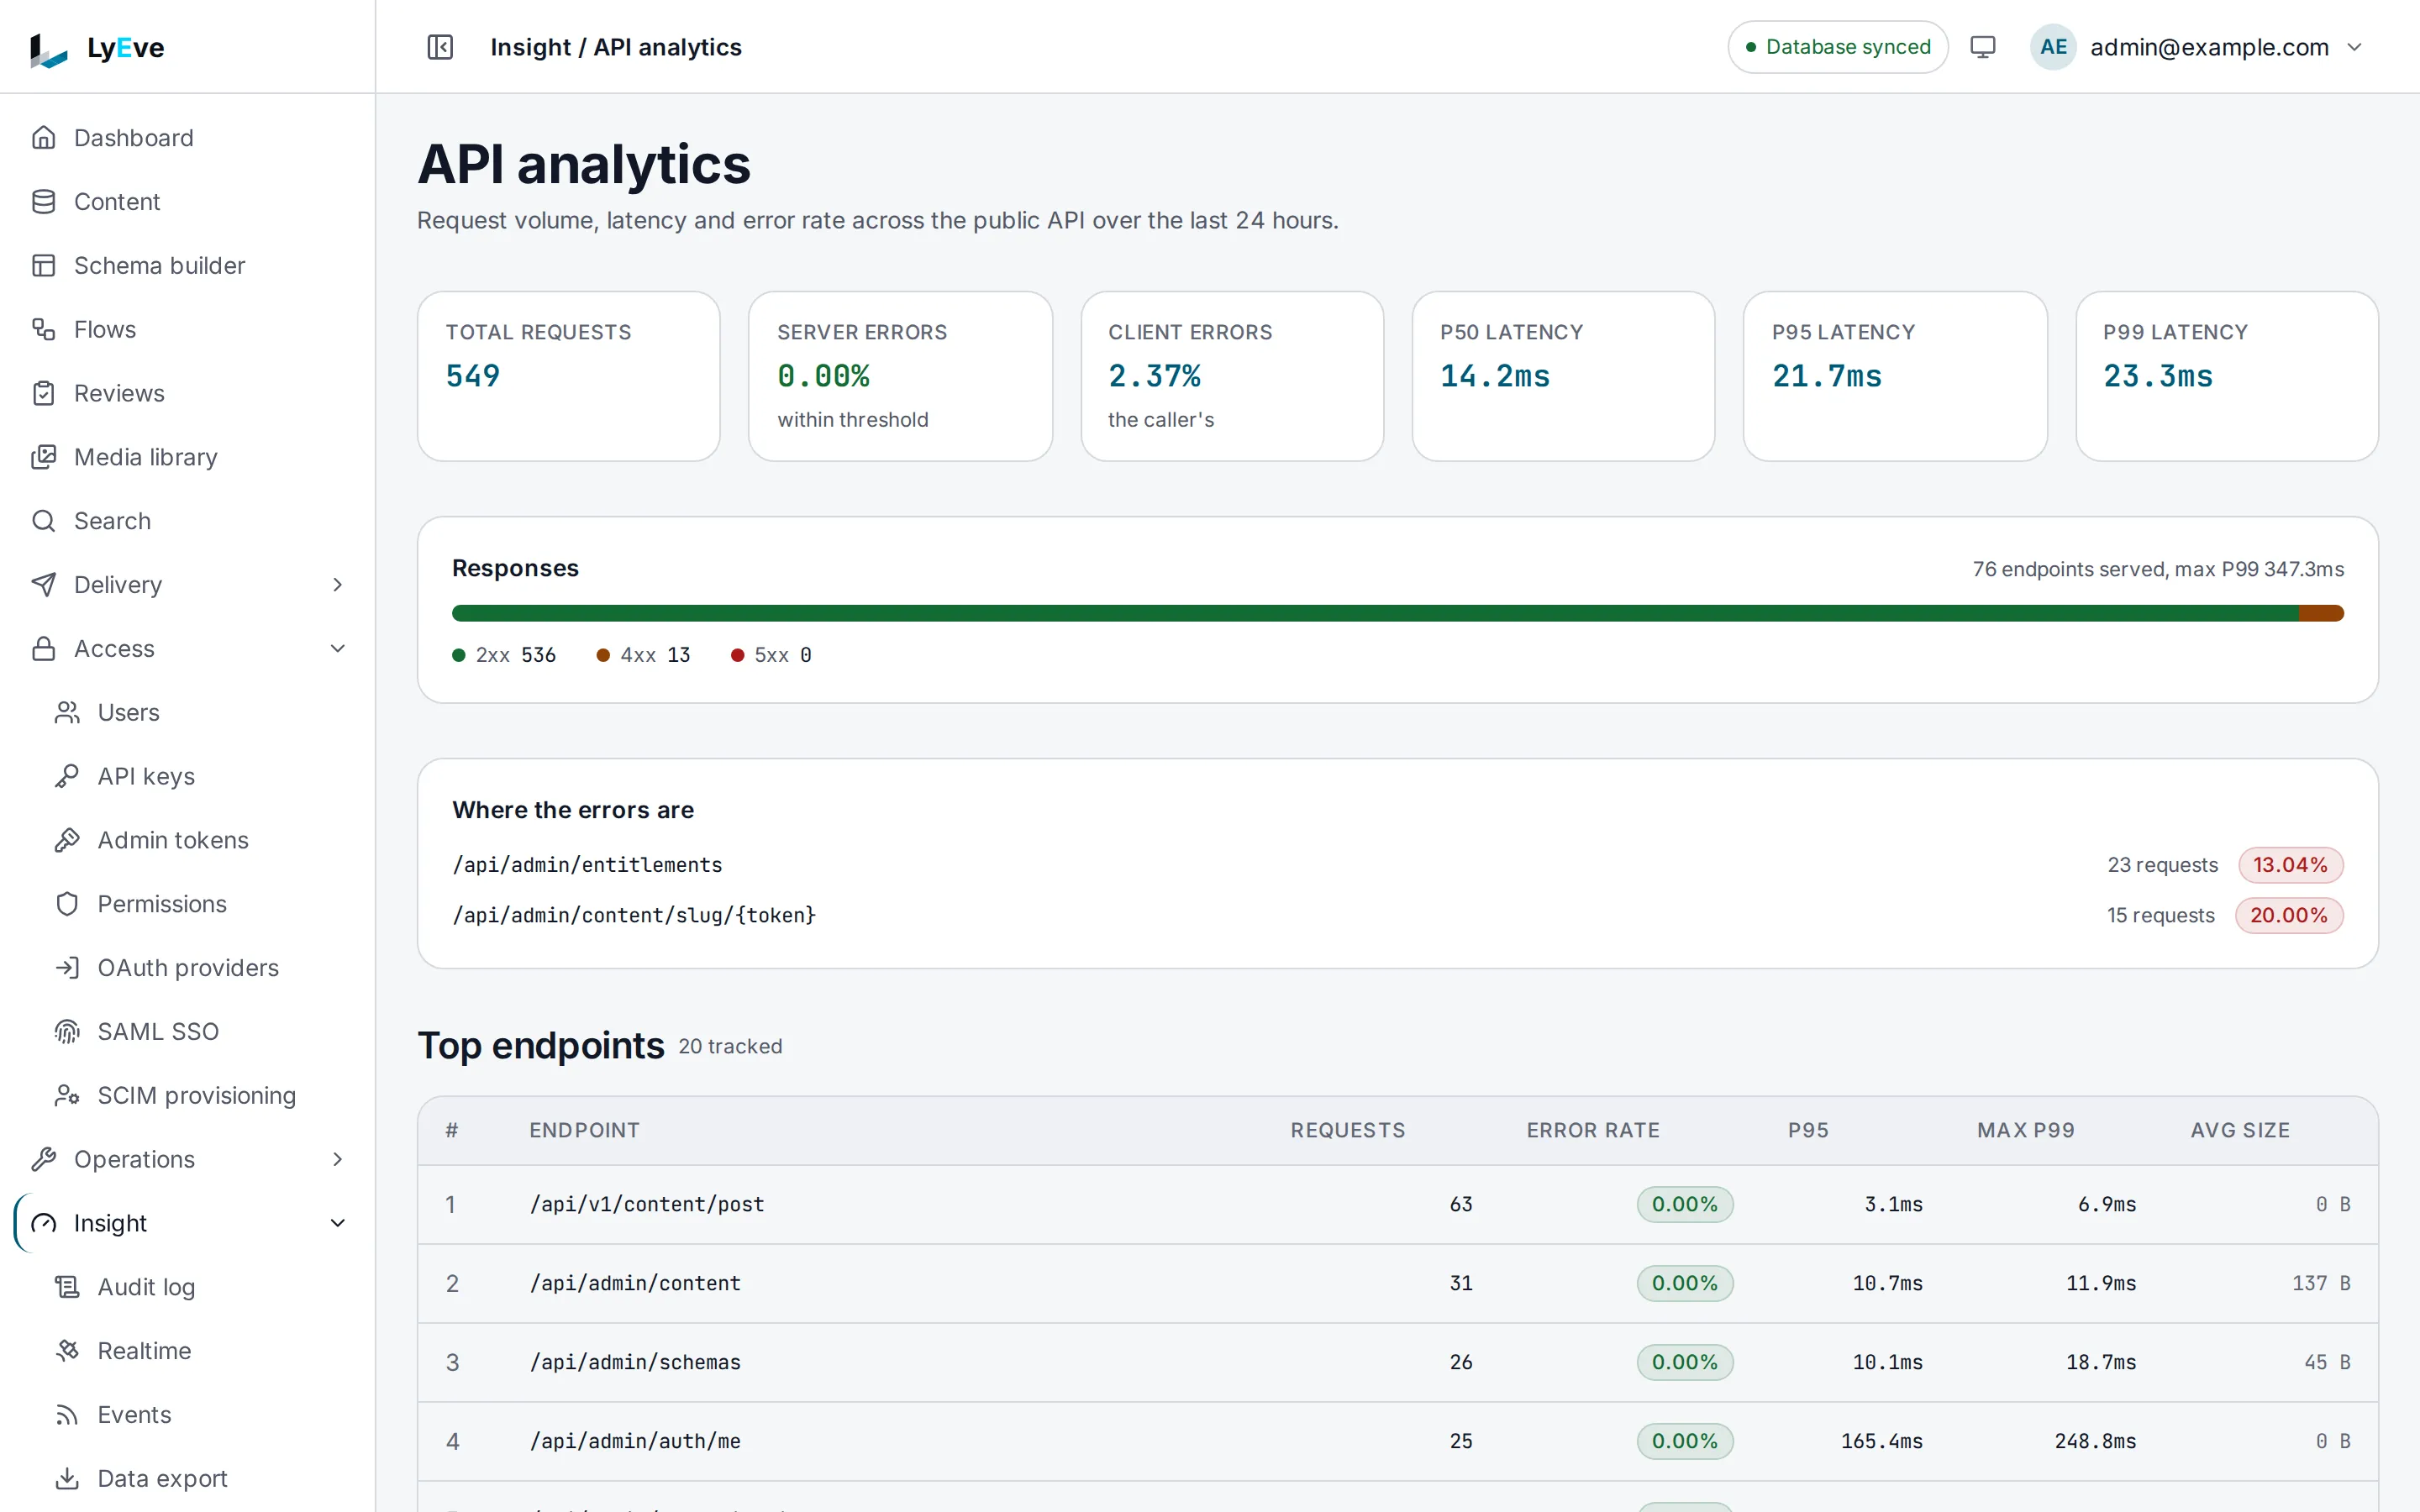
Task: Click the Error Rate column header
Action: pos(1593,1130)
